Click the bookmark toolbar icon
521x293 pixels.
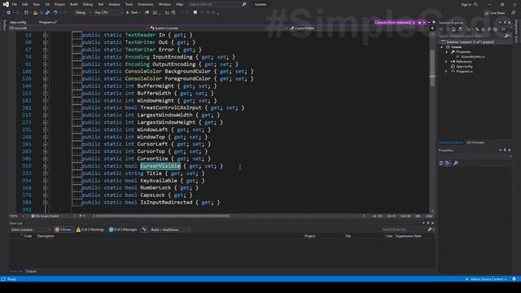pos(195,13)
